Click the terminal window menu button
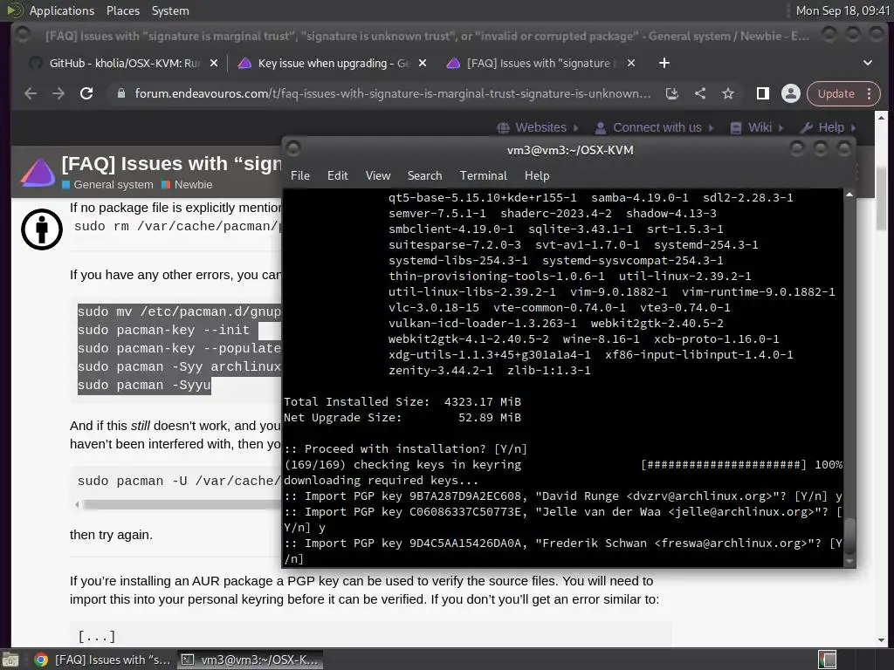Screen dimensions: 894x670 click(293, 149)
